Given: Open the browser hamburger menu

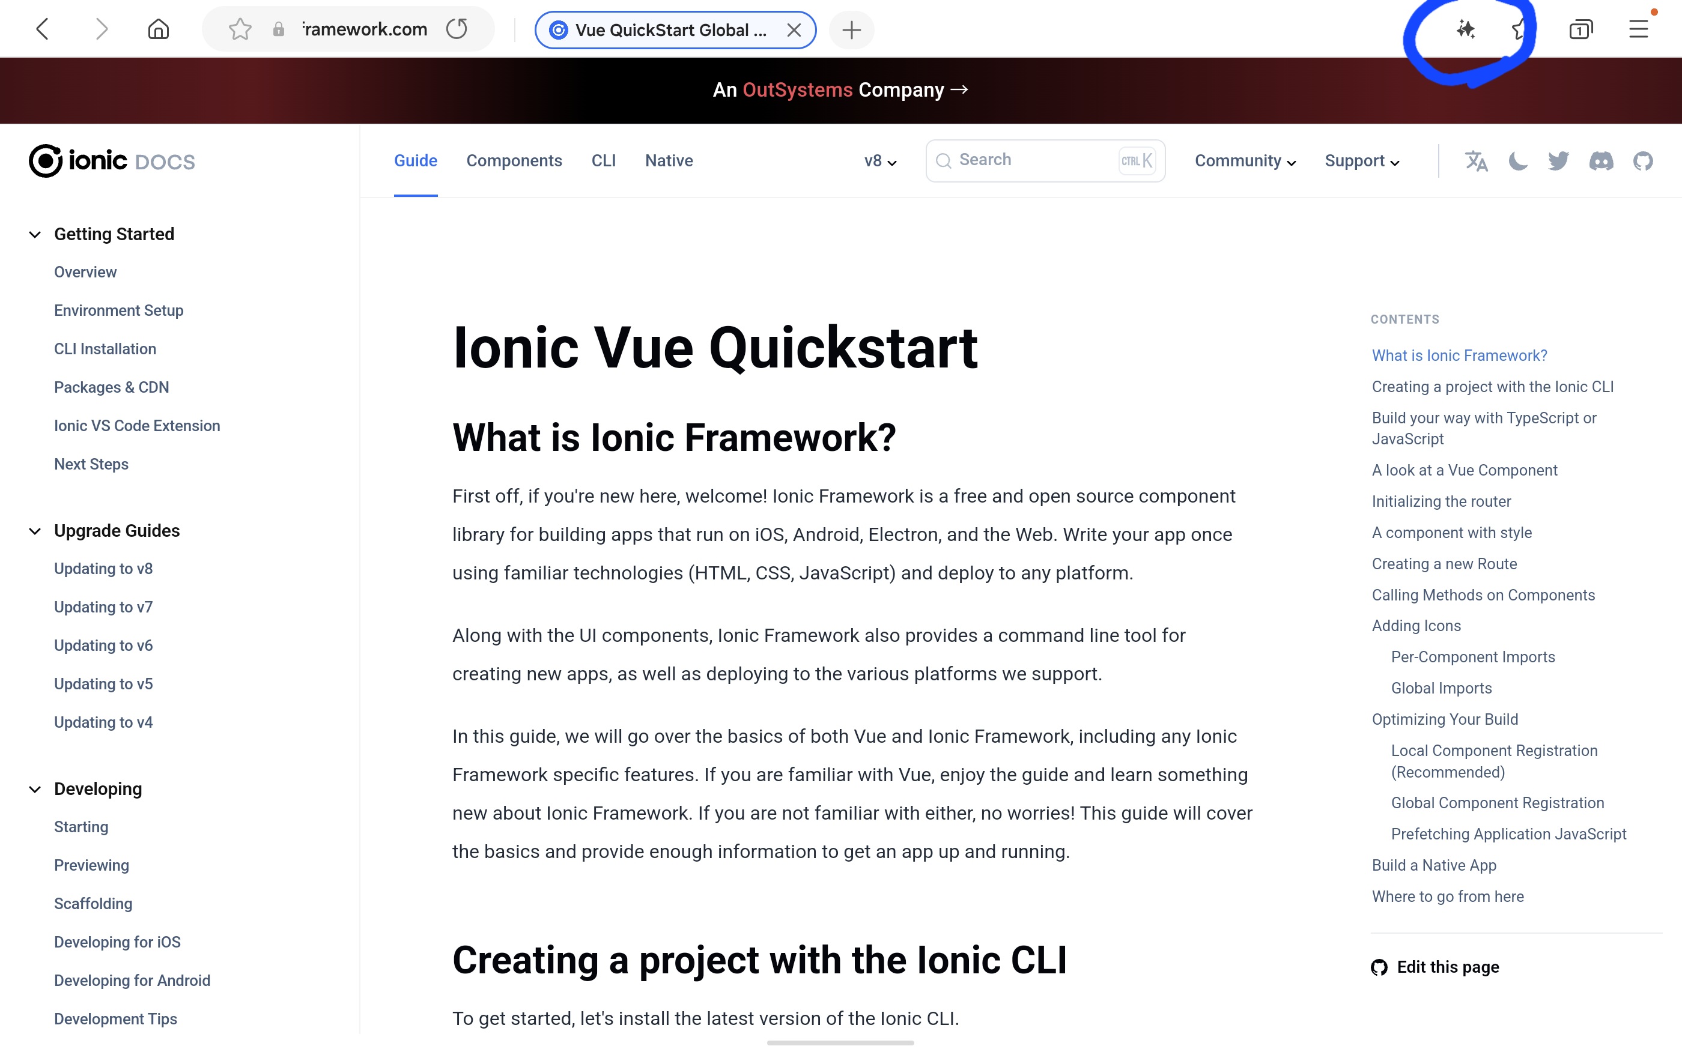Looking at the screenshot, I should point(1639,29).
